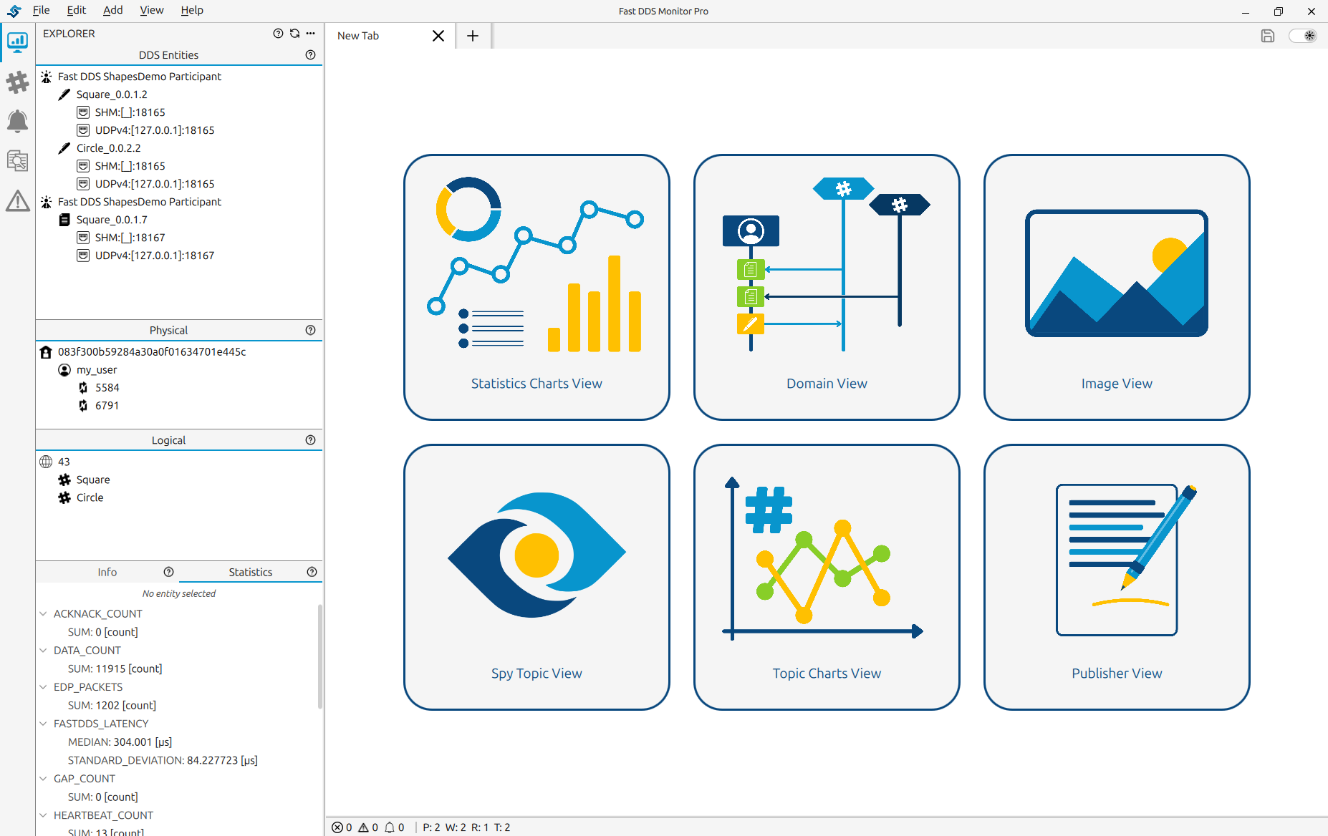The width and height of the screenshot is (1328, 836).
Task: Open the alerts bell sidebar icon
Action: point(17,122)
